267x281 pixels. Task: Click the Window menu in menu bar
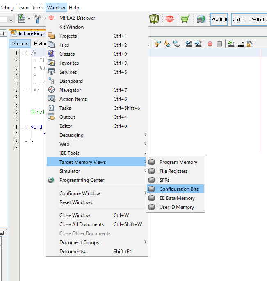point(56,8)
